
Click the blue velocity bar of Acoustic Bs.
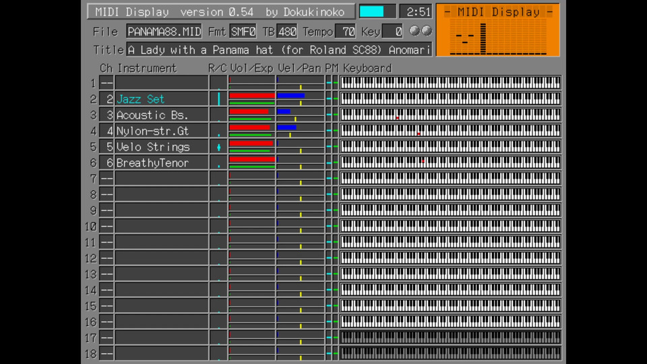coord(284,111)
